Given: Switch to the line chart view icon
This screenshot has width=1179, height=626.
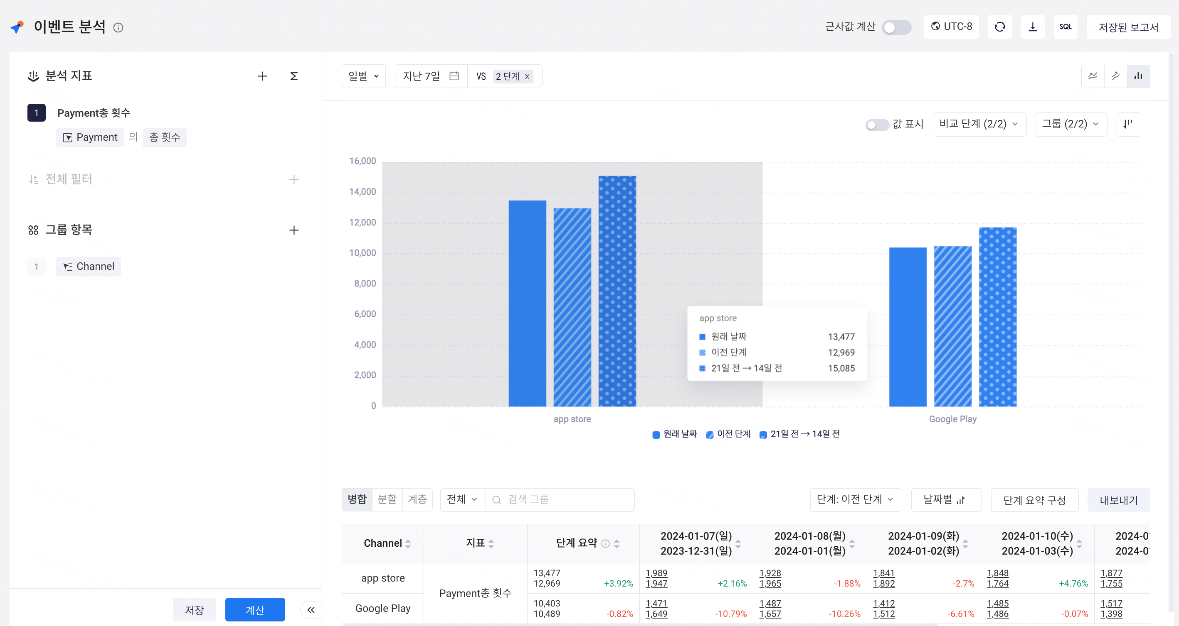Looking at the screenshot, I should 1093,76.
